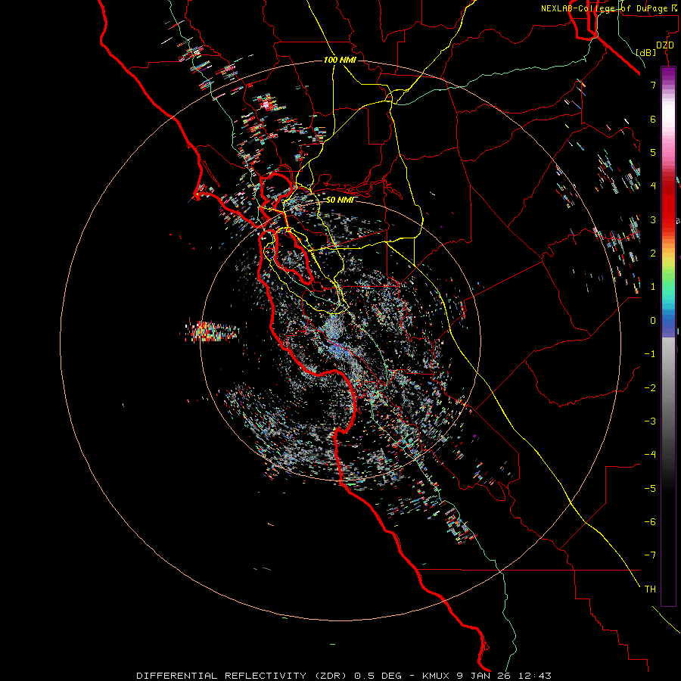Image resolution: width=681 pixels, height=681 pixels.
Task: Select the 2 value on the scale
Action: [x=653, y=253]
